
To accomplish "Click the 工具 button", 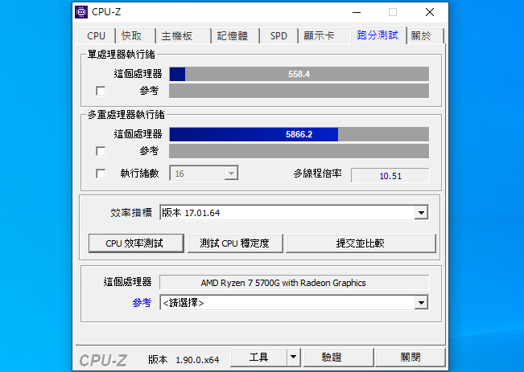I will (258, 357).
